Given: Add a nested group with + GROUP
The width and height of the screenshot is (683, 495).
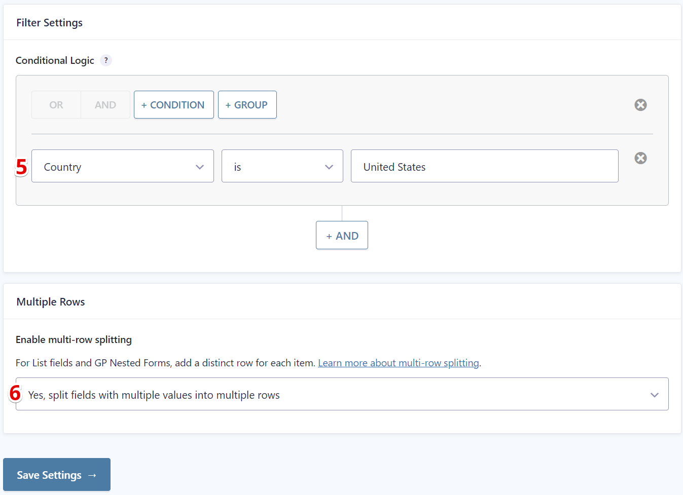Looking at the screenshot, I should pyautogui.click(x=247, y=105).
